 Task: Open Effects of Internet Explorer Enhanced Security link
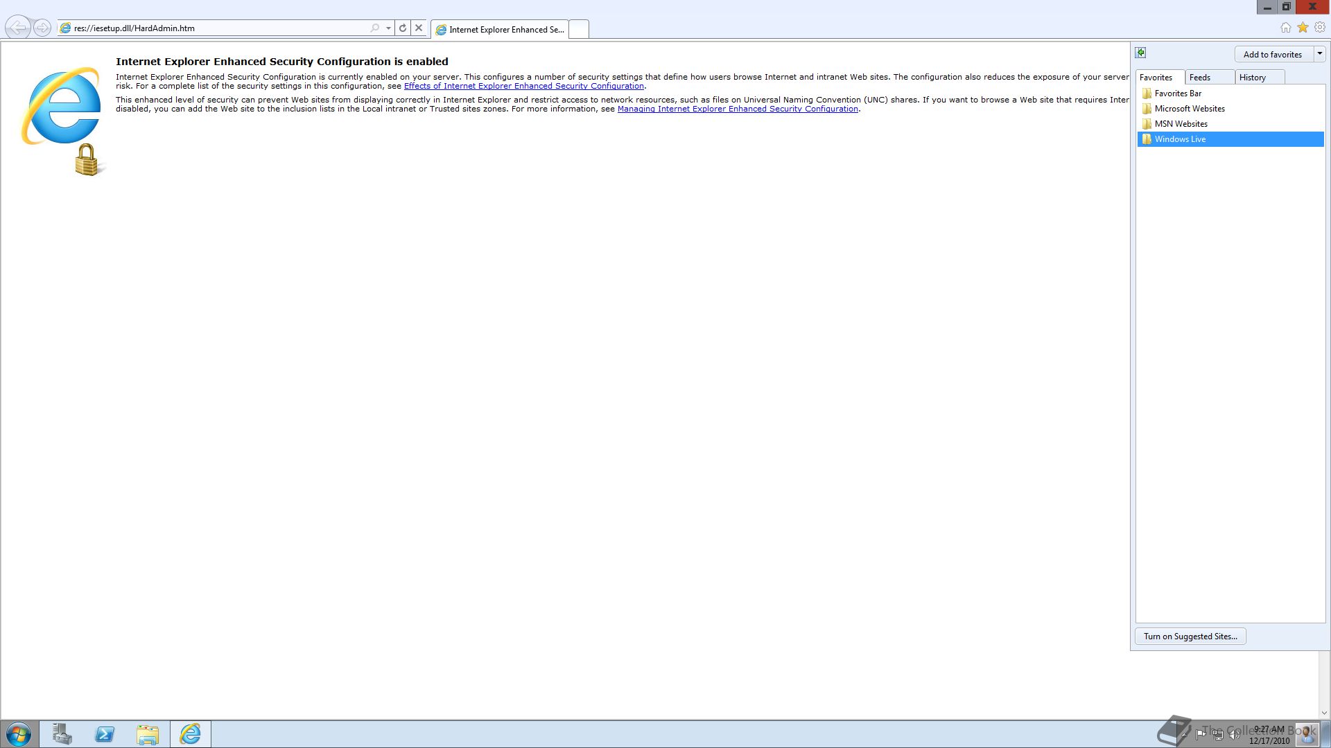[524, 86]
